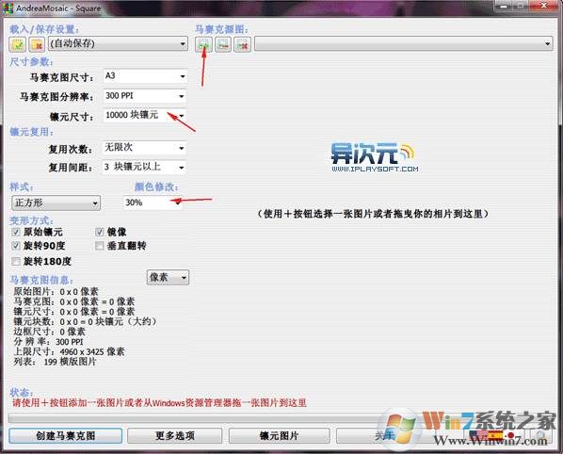Image resolution: width=563 pixels, height=454 pixels.
Task: Open the 10000 块镶元 tile size dropdown
Action: pyautogui.click(x=145, y=115)
